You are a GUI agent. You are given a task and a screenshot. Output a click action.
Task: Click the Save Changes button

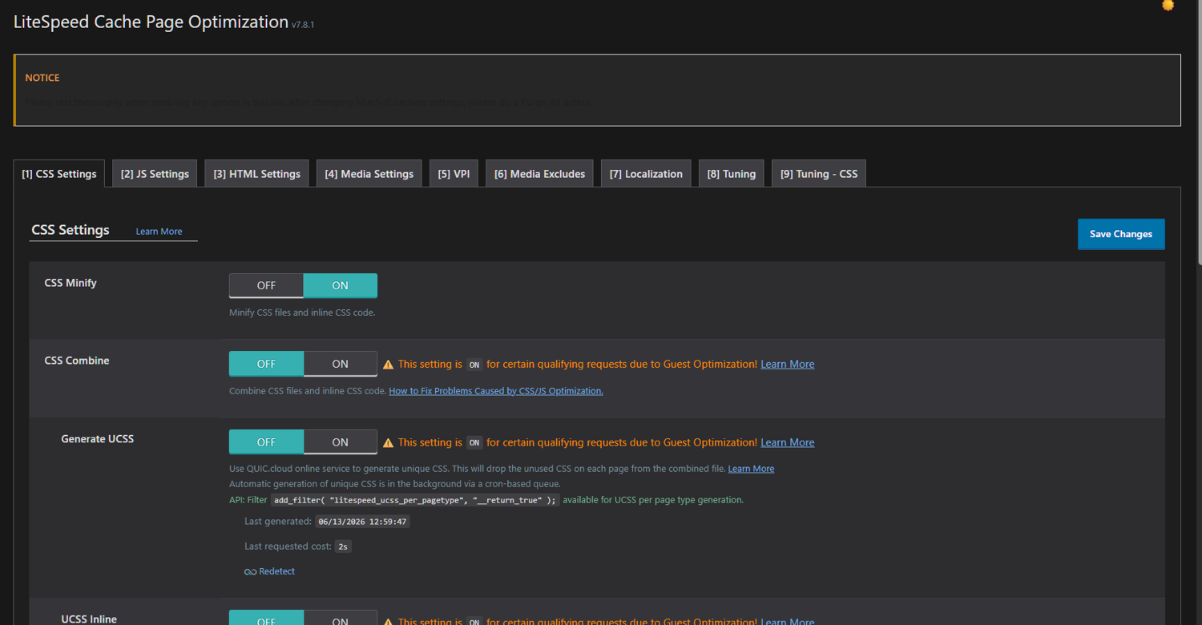tap(1121, 234)
